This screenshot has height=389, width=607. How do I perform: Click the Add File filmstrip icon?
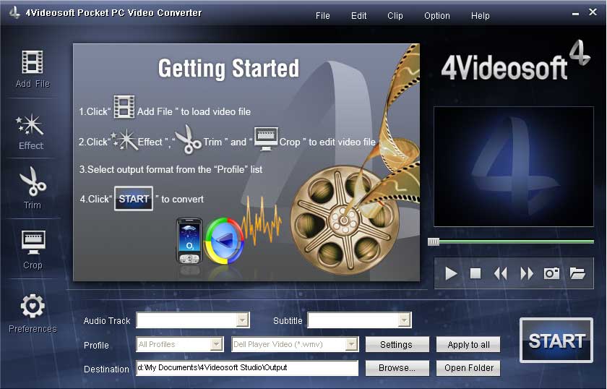33,63
